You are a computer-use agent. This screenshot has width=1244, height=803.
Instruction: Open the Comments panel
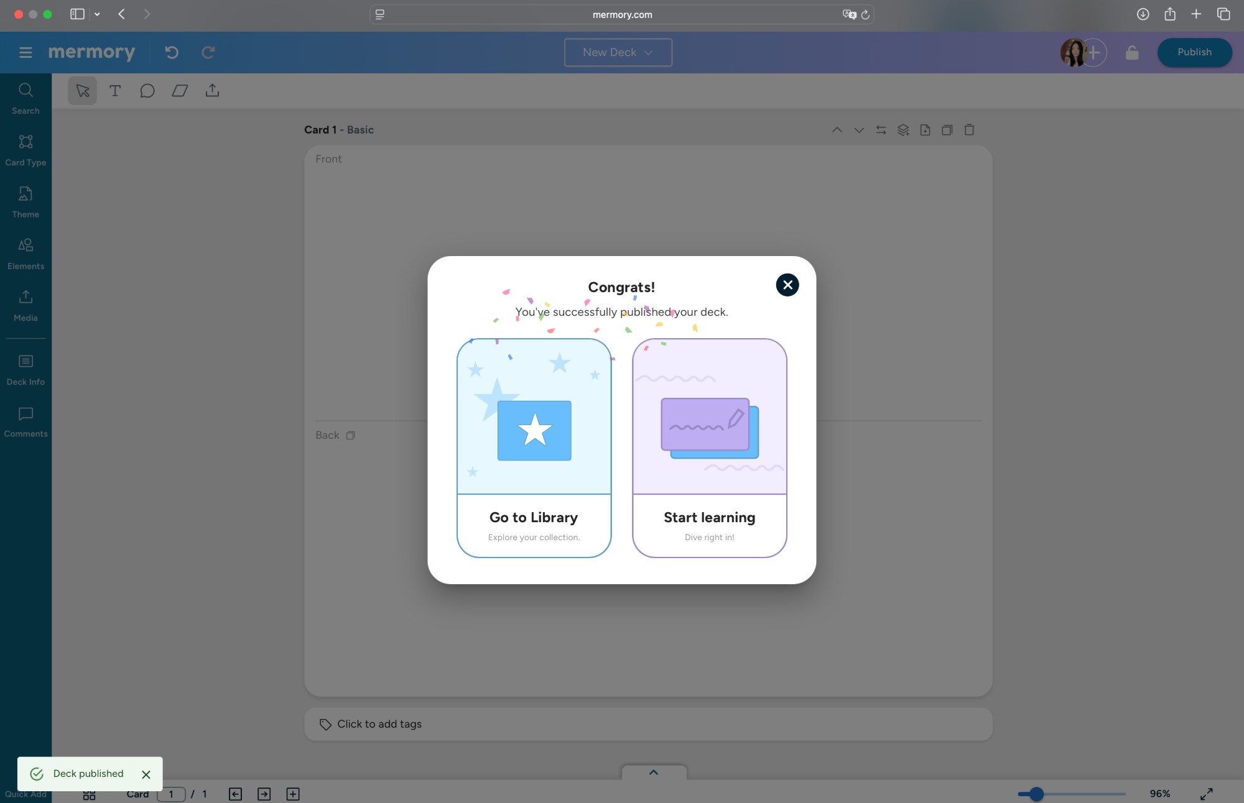coord(26,421)
